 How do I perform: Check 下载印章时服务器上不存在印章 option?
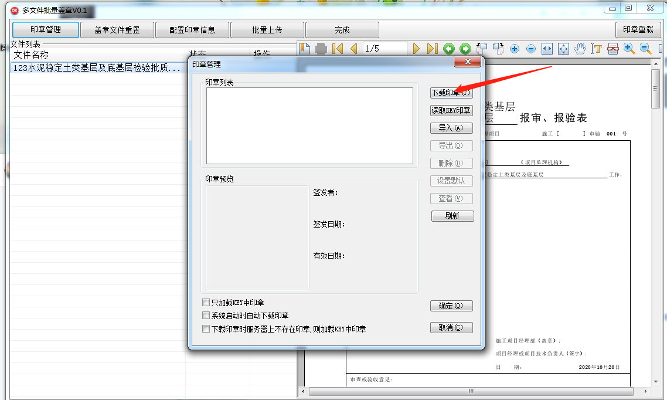click(206, 329)
